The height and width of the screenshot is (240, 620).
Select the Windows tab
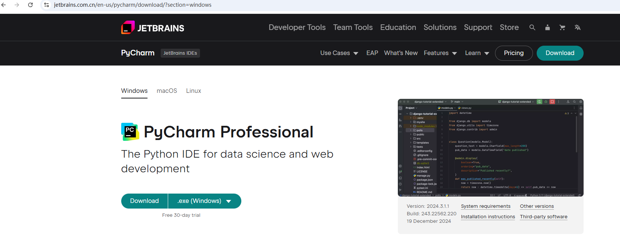134,91
